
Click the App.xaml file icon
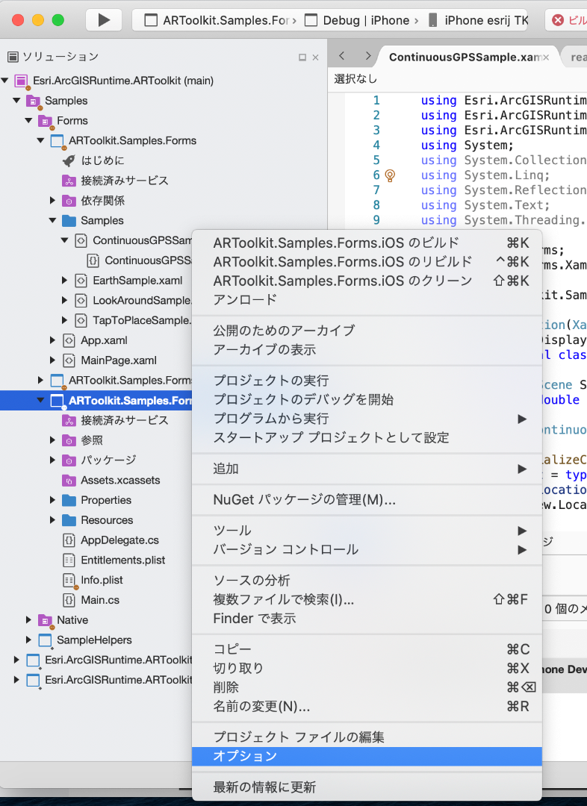point(69,341)
